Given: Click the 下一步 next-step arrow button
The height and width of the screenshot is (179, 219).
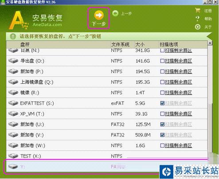Looking at the screenshot, I should pos(99,18).
